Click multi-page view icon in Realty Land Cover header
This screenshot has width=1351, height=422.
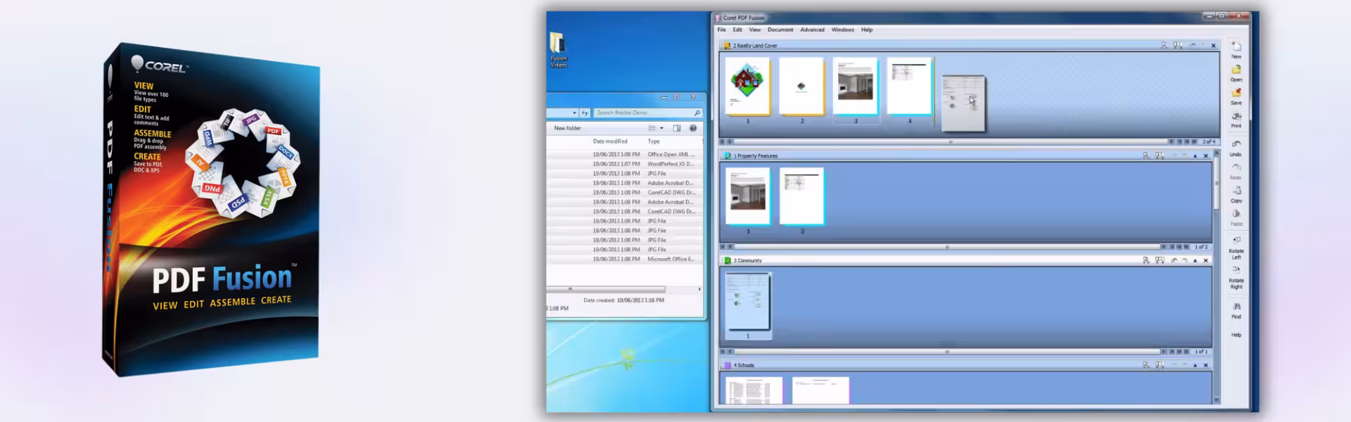pyautogui.click(x=1177, y=45)
